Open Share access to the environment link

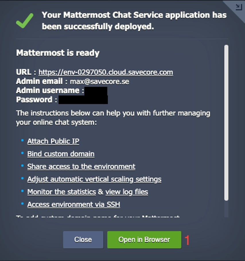click(81, 166)
